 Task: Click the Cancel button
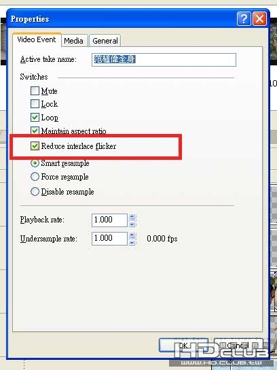point(238,346)
